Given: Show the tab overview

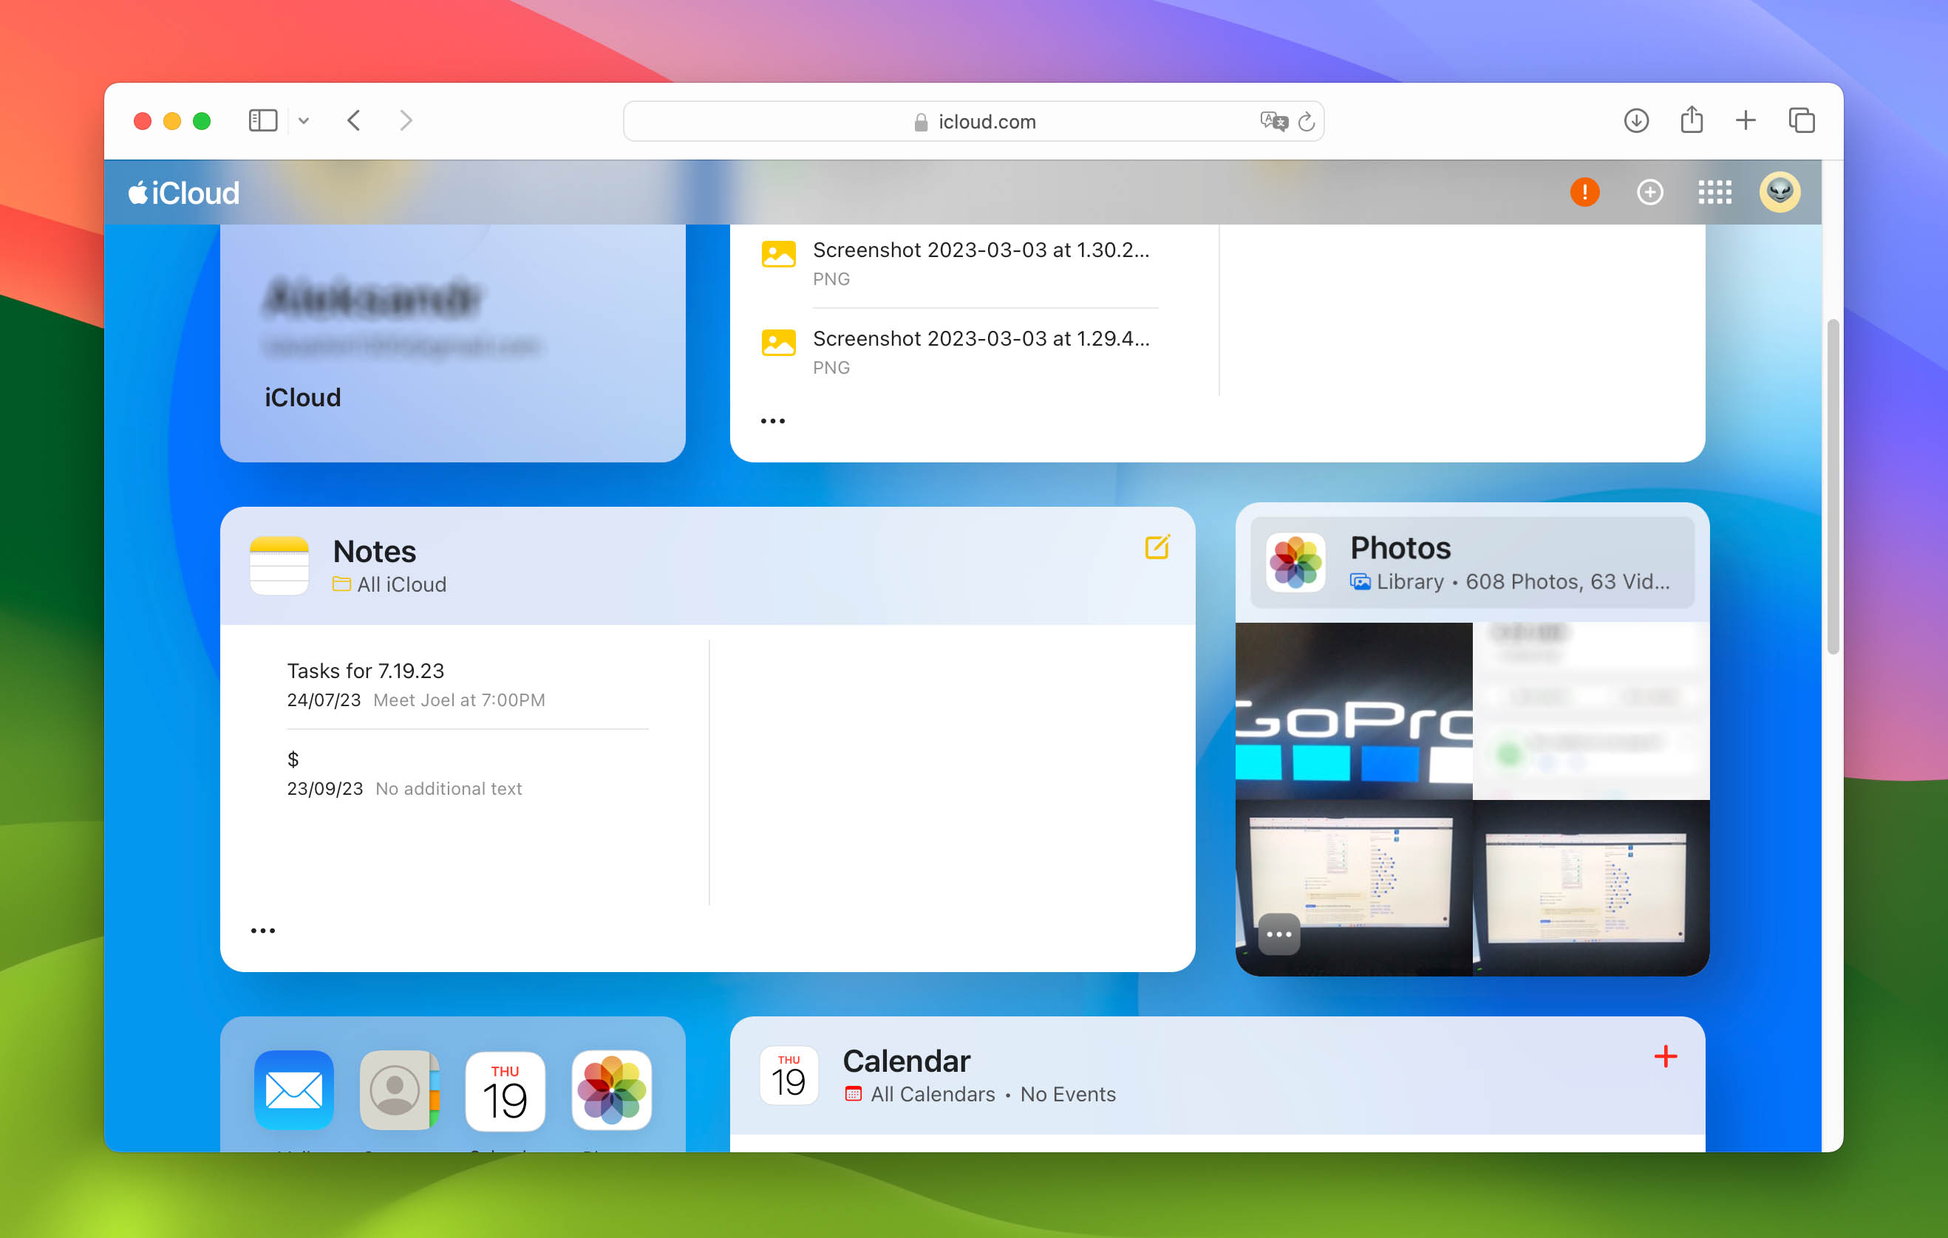Looking at the screenshot, I should tap(1802, 121).
